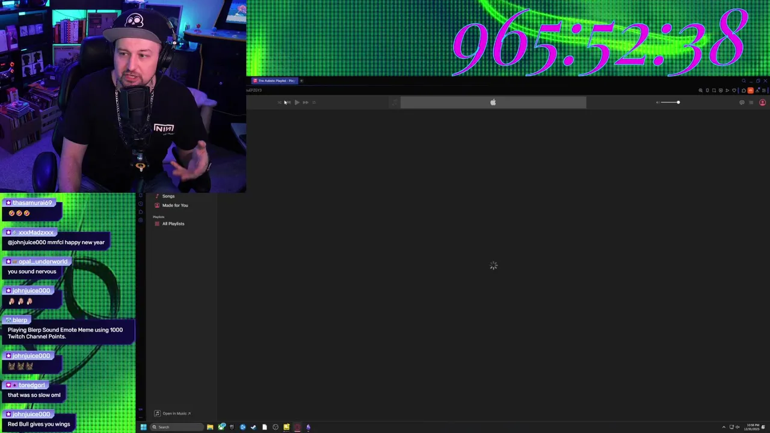Select Songs in the sidebar
Screen dimensions: 770x433
168,196
